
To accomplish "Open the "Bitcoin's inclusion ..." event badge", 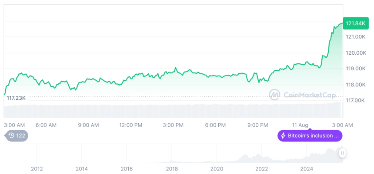I will (x=310, y=136).
